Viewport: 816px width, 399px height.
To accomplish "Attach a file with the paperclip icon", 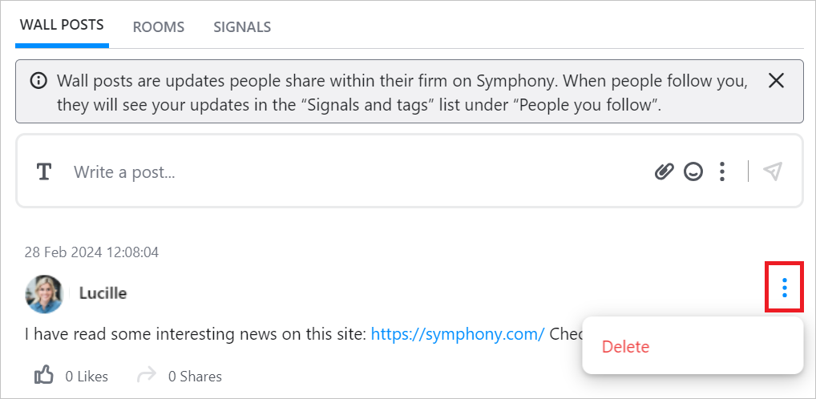I will 664,171.
